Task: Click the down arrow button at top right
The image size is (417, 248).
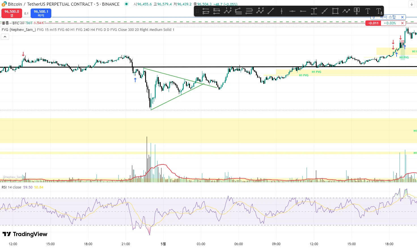Action: 412,4
